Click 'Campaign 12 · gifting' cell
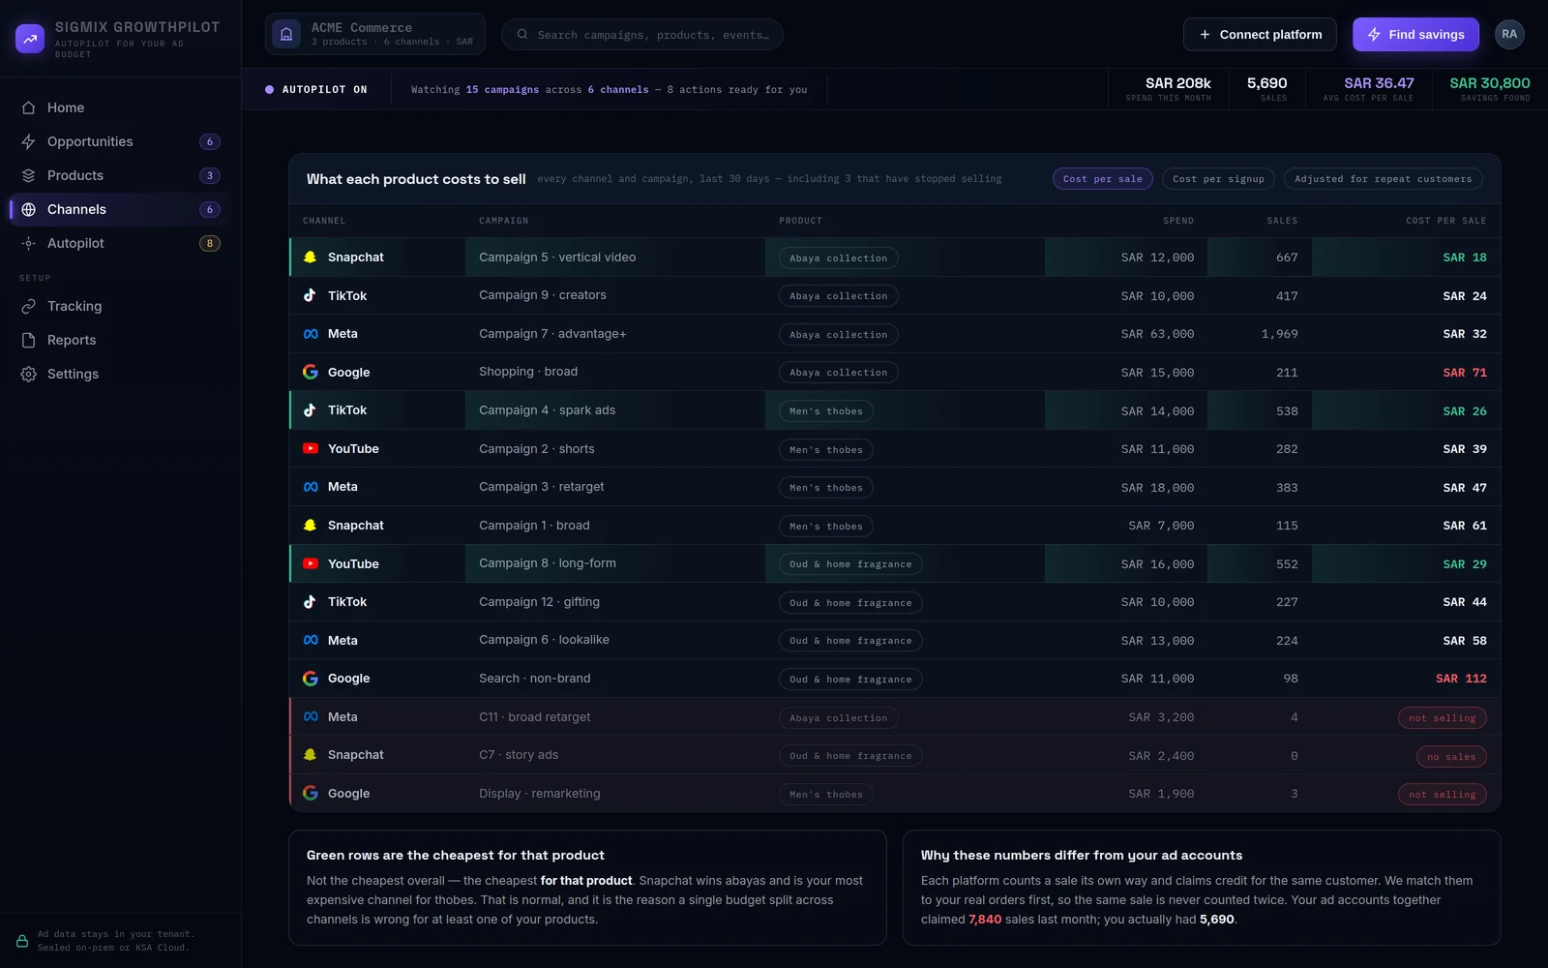The height and width of the screenshot is (968, 1548). pyautogui.click(x=539, y=602)
